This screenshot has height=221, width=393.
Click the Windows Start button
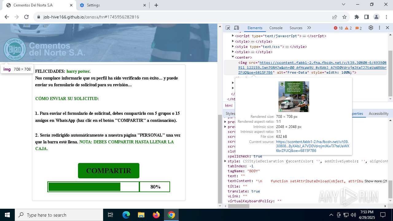click(x=7, y=215)
